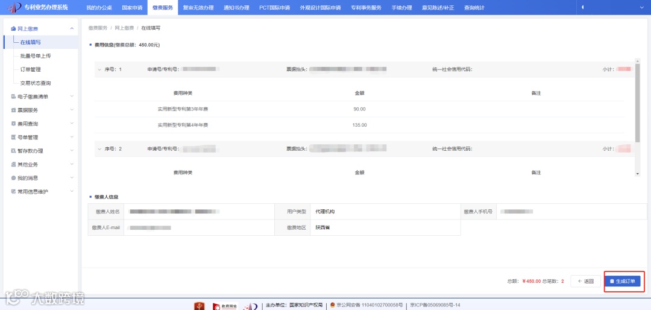Screen dimensions: 651x310
Task: Click 网上缴费 in the breadcrumb
Action: 124,28
